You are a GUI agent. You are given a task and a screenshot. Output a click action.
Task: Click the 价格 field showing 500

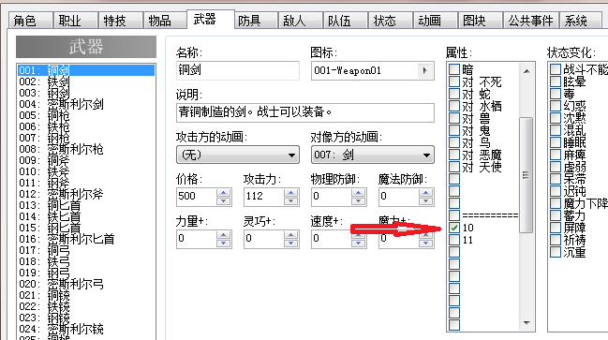197,197
